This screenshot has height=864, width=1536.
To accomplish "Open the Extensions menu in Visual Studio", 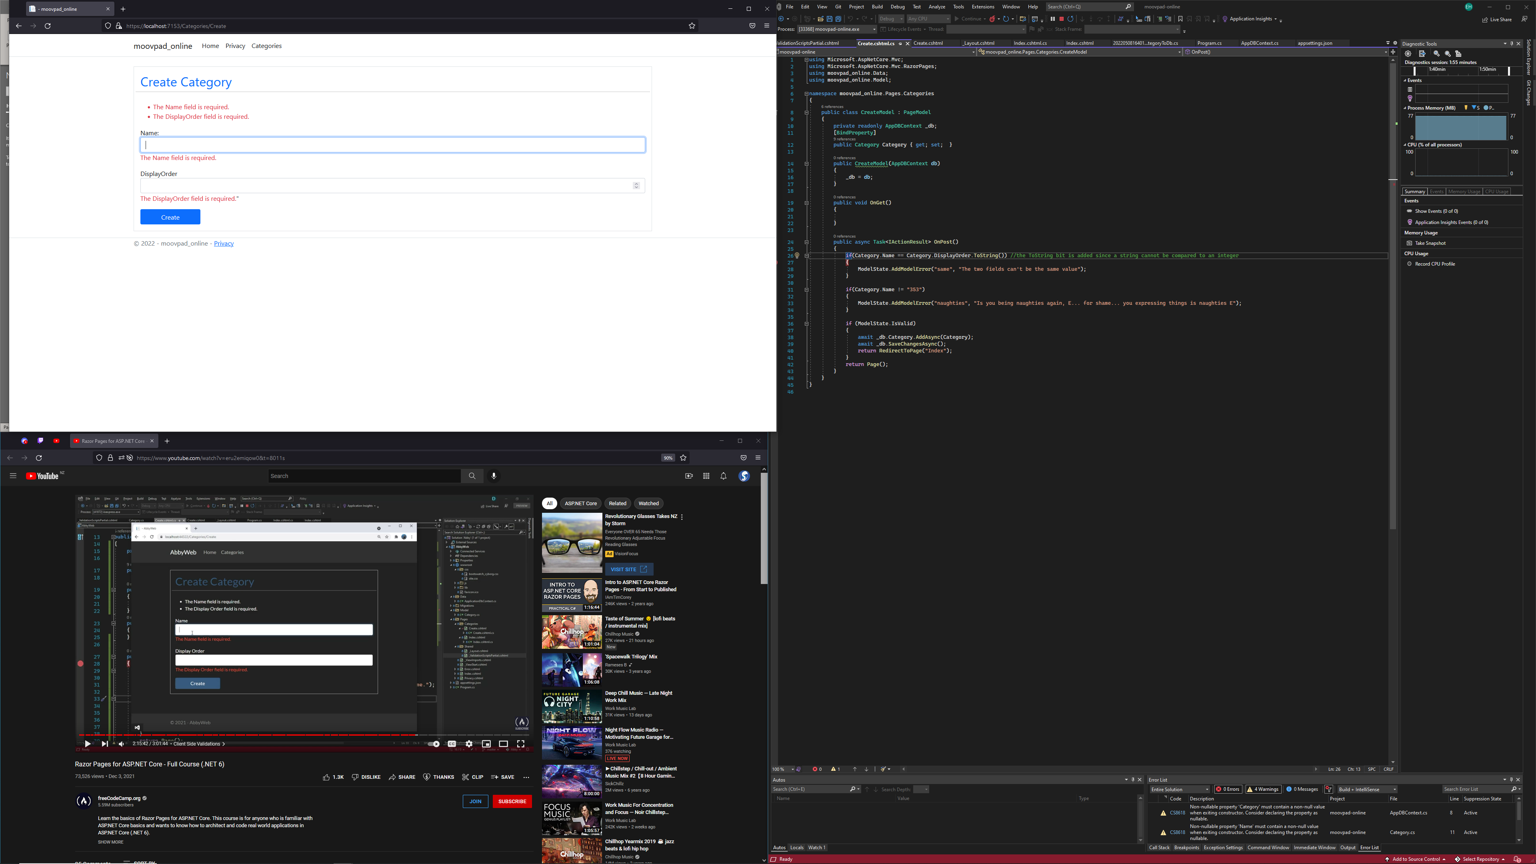I will (983, 6).
